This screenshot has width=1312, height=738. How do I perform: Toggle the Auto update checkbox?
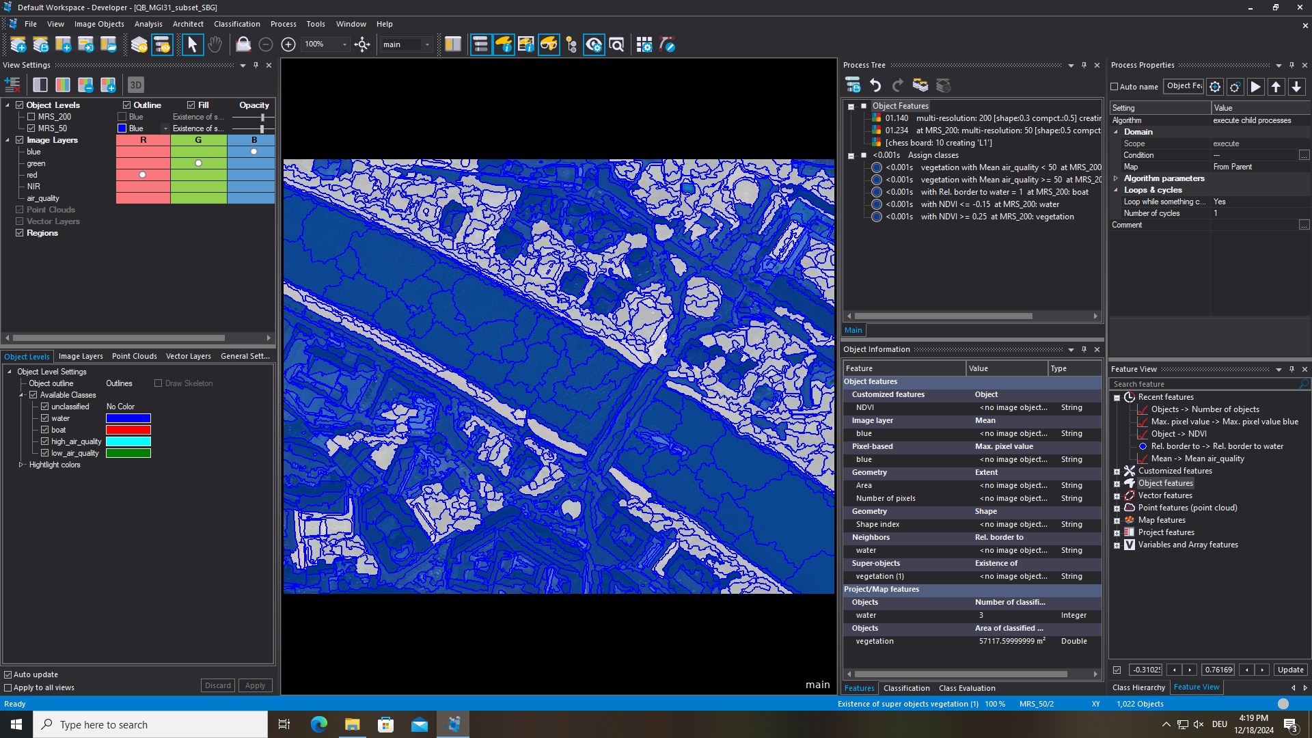coord(8,674)
